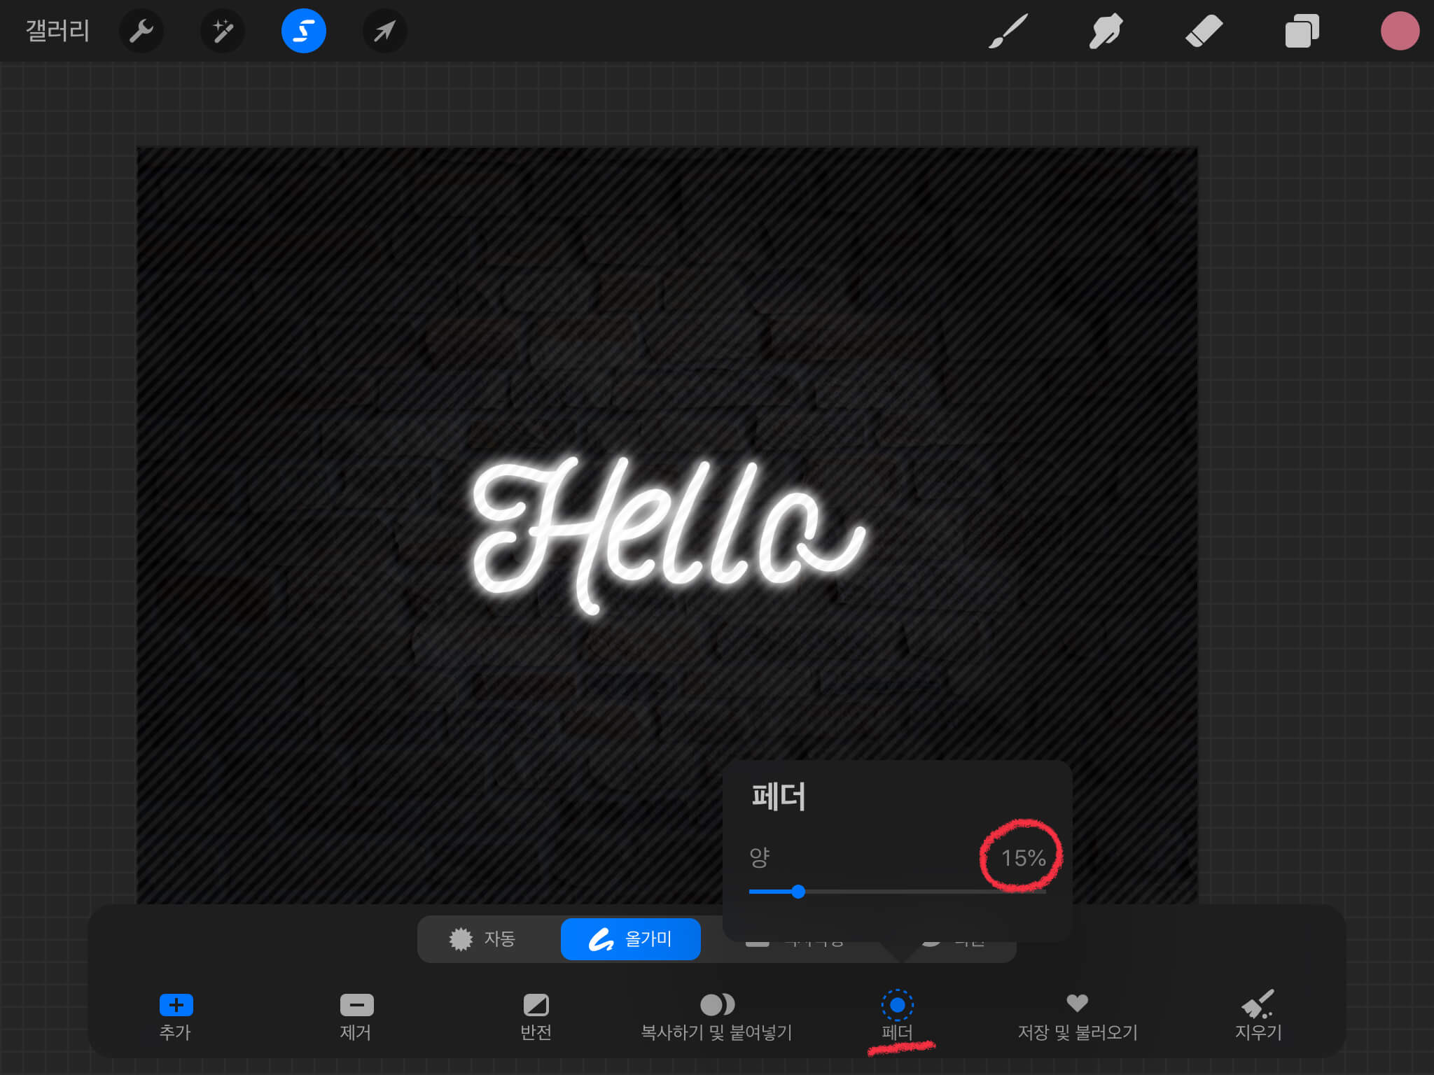Switch to 자동 selection mode

click(483, 939)
